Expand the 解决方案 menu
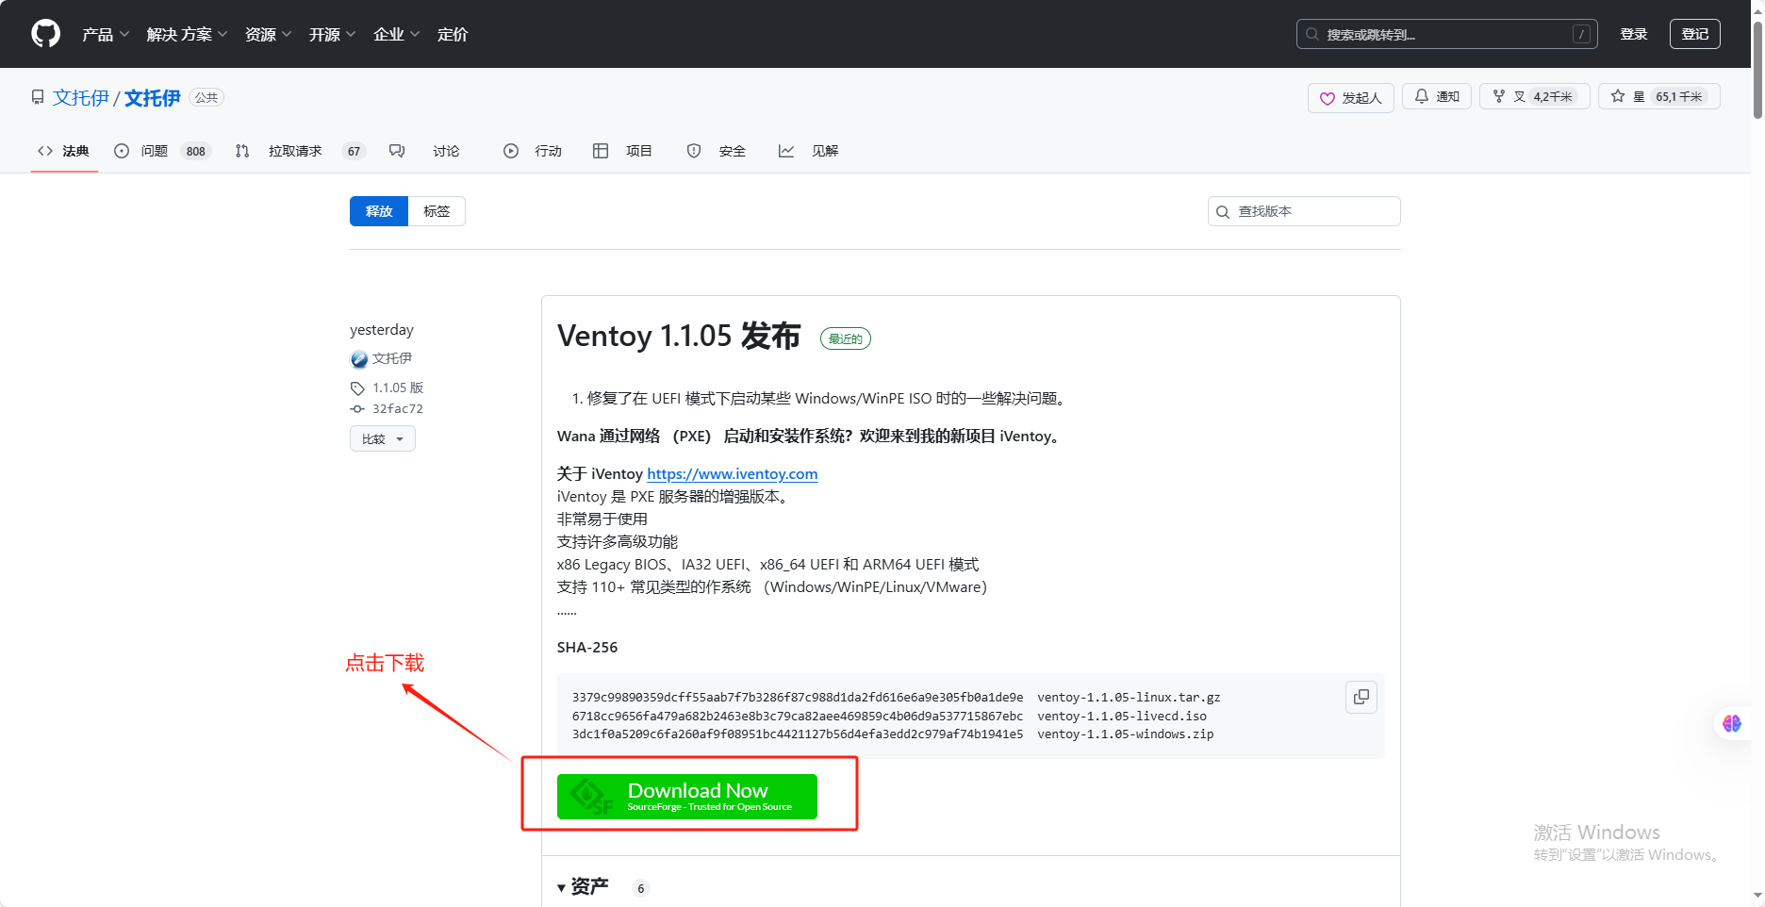 [x=187, y=34]
